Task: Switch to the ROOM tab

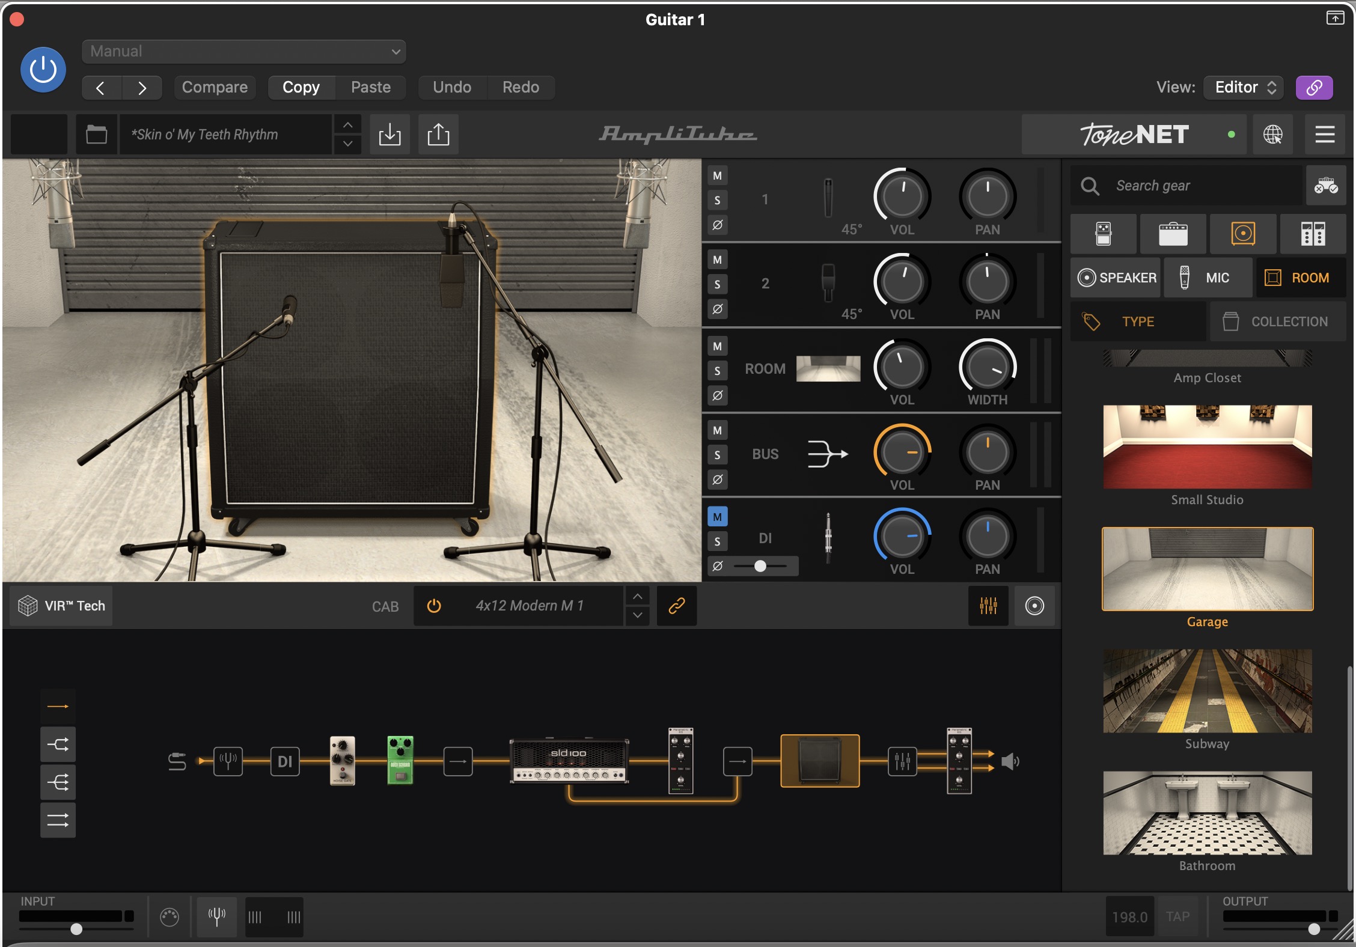Action: click(1301, 278)
